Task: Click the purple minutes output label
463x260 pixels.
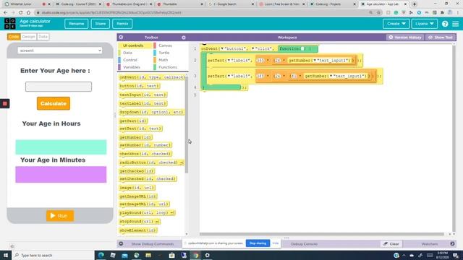Action: tap(61, 175)
